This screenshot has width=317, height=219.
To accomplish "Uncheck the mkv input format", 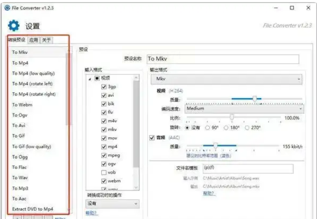I will [104, 129].
